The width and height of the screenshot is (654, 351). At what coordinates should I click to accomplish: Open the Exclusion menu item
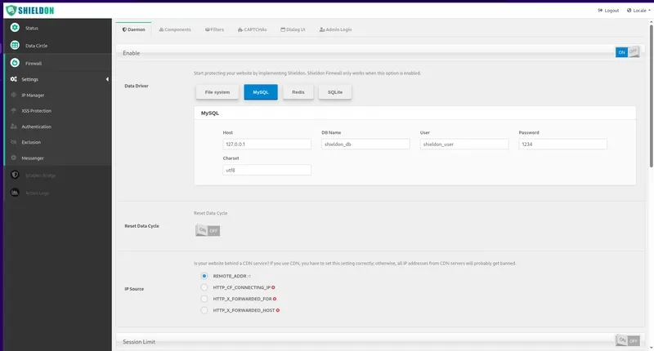tap(58, 142)
